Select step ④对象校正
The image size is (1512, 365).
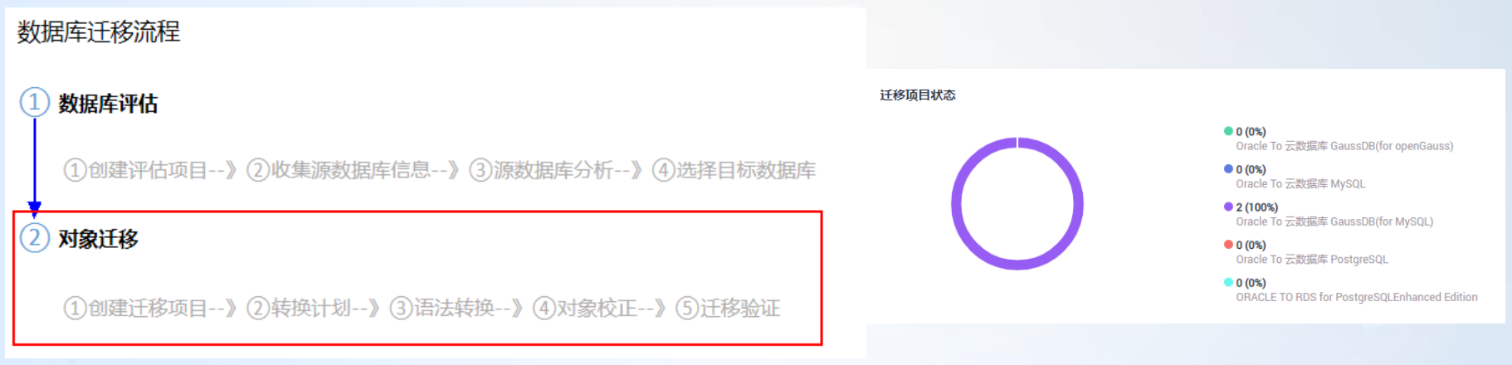585,309
